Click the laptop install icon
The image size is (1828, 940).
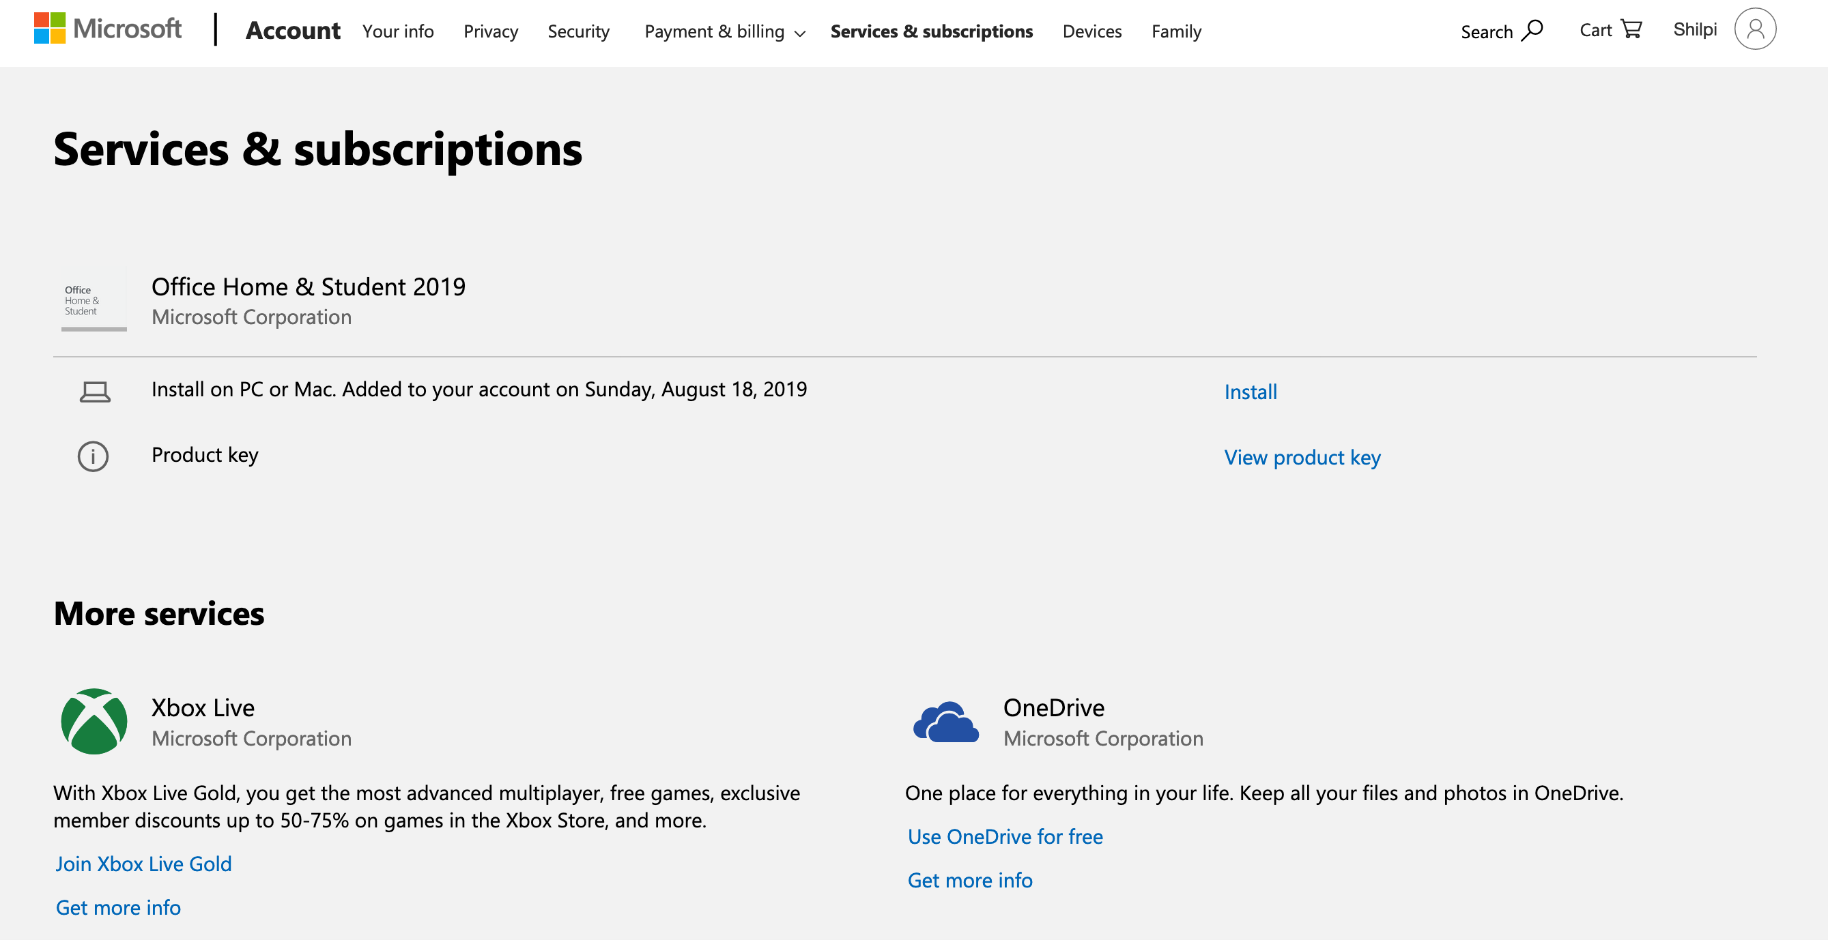pos(94,392)
